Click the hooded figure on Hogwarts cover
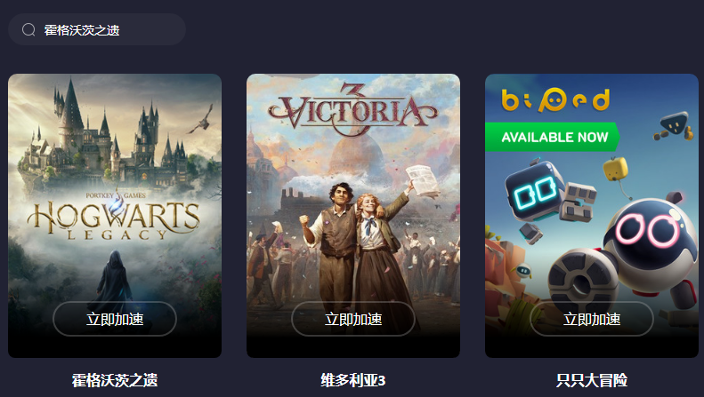 click(x=115, y=281)
